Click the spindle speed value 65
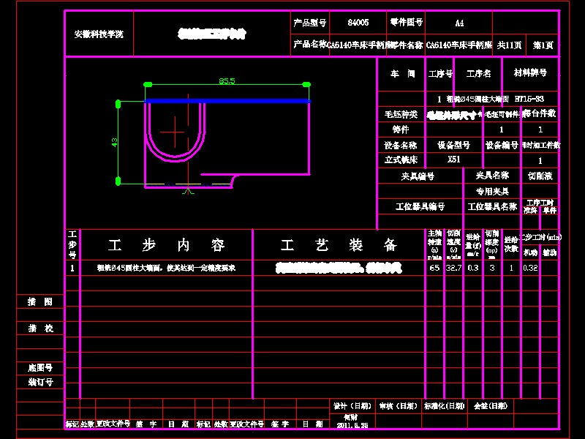This screenshot has height=439, width=585. [434, 268]
